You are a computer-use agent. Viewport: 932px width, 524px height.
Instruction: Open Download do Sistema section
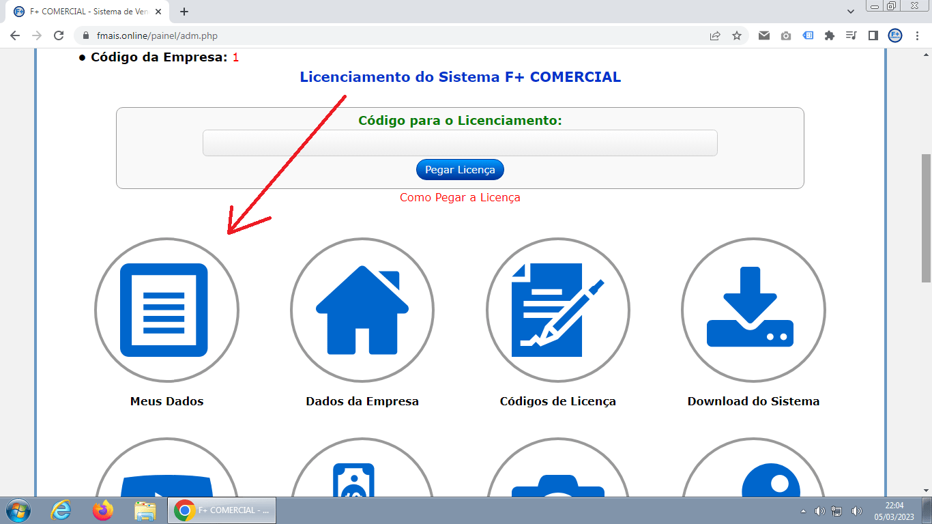(x=753, y=310)
